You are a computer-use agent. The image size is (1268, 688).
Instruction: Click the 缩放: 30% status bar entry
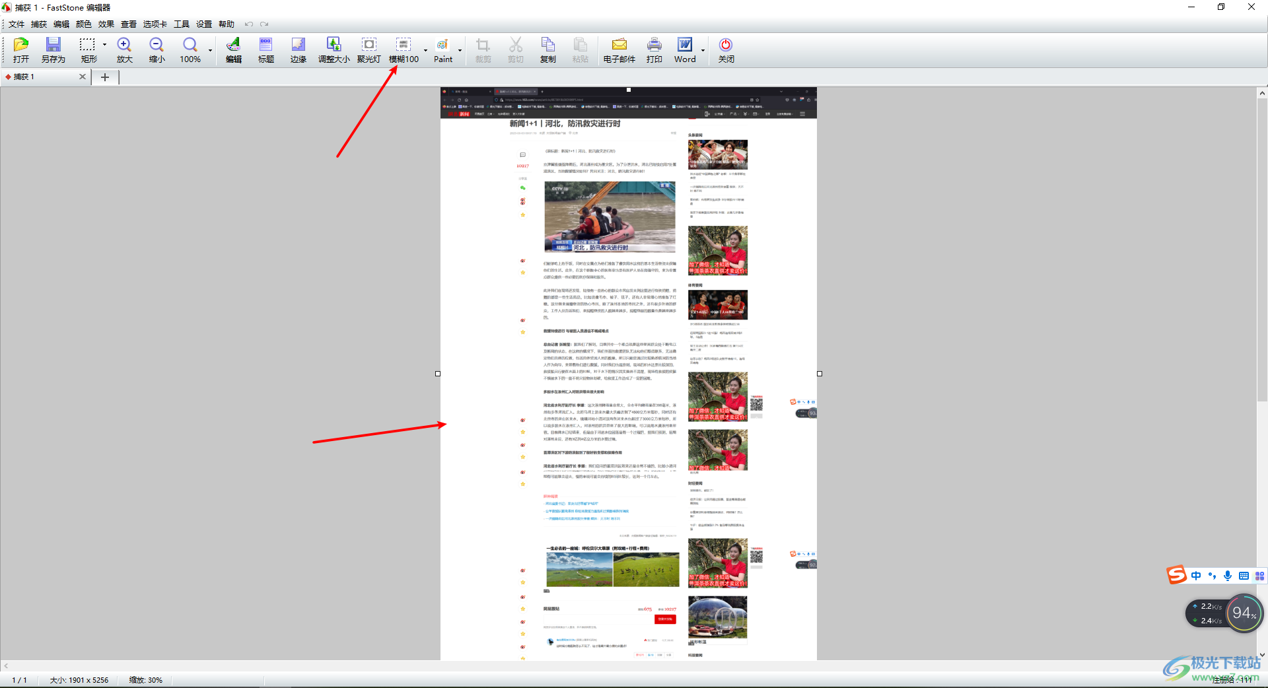coord(146,680)
